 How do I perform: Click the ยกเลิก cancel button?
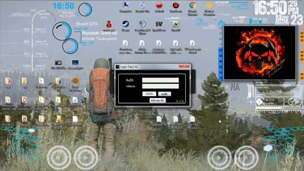click(164, 94)
